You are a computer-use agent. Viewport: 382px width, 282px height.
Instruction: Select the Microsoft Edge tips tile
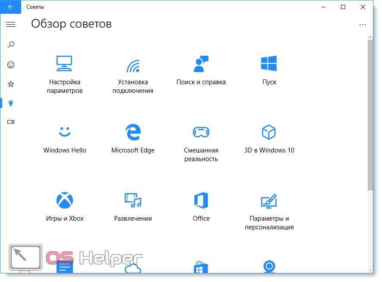[133, 138]
